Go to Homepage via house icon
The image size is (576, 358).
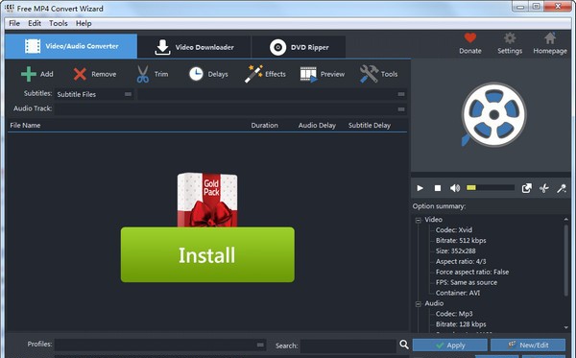550,37
